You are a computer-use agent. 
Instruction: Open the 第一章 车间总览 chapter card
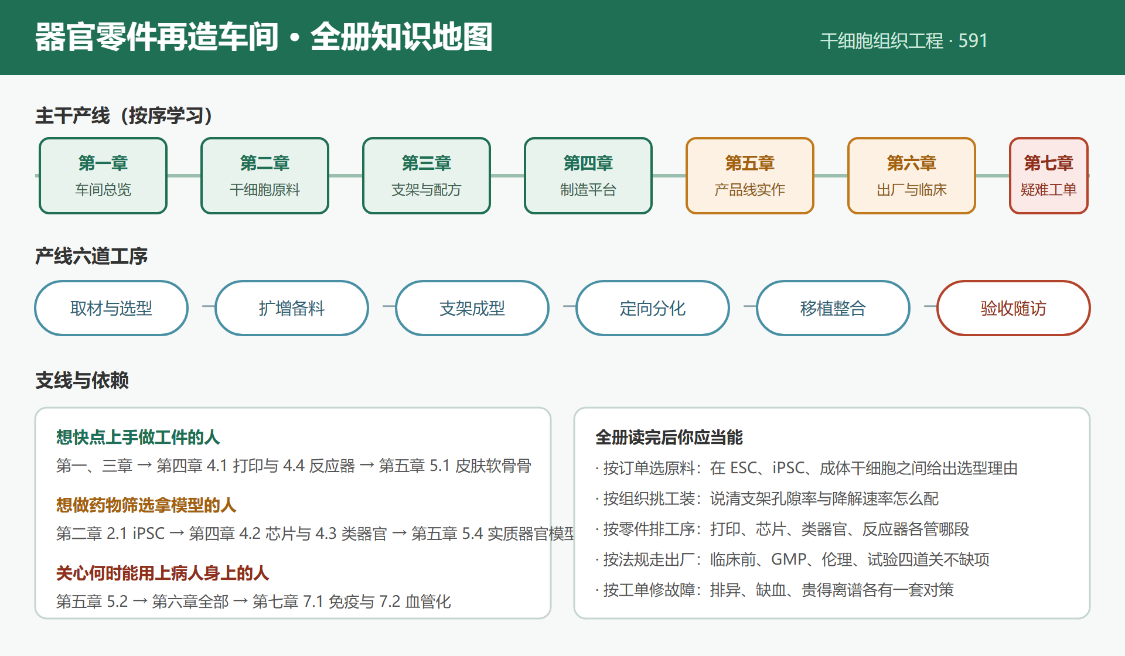tap(103, 176)
